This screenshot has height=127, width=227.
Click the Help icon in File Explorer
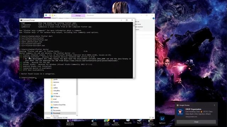(154, 18)
